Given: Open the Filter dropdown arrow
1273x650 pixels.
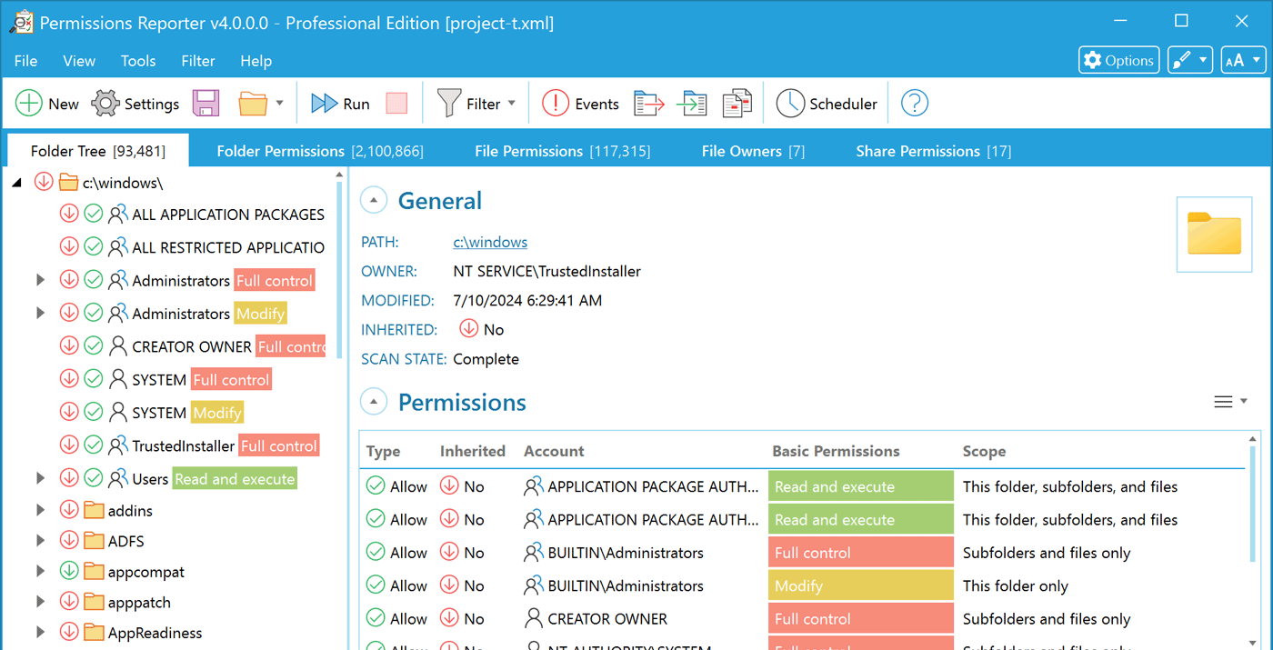Looking at the screenshot, I should pyautogui.click(x=512, y=104).
